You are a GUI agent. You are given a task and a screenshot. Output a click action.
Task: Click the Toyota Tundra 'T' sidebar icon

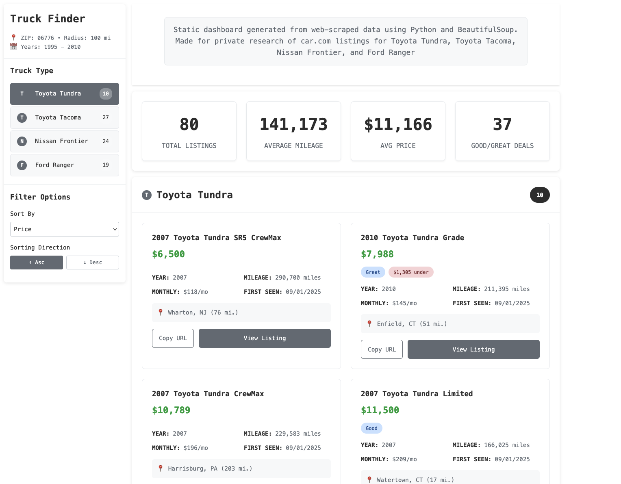(x=22, y=94)
